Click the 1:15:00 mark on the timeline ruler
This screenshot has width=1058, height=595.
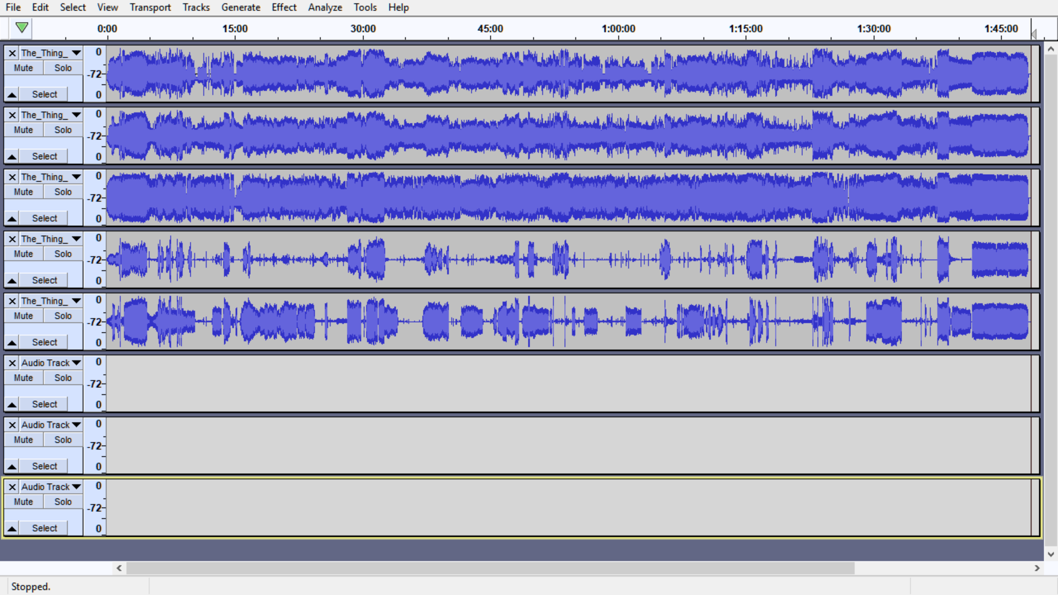pos(746,29)
